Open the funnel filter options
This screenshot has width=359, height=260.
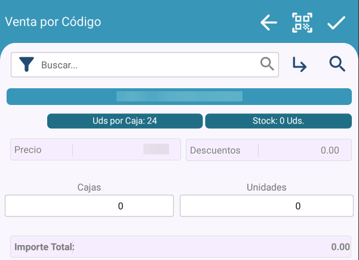[x=27, y=65]
